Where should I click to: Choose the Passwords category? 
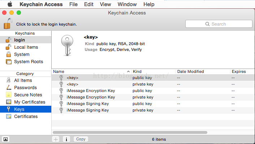[x=26, y=88]
